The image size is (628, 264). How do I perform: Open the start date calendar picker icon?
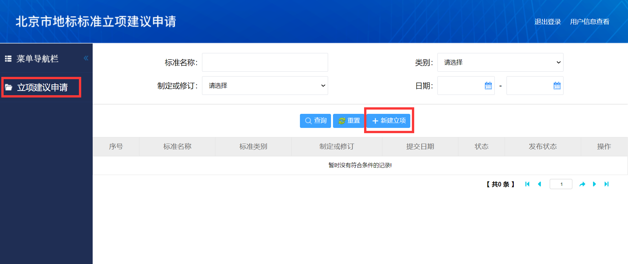point(488,86)
